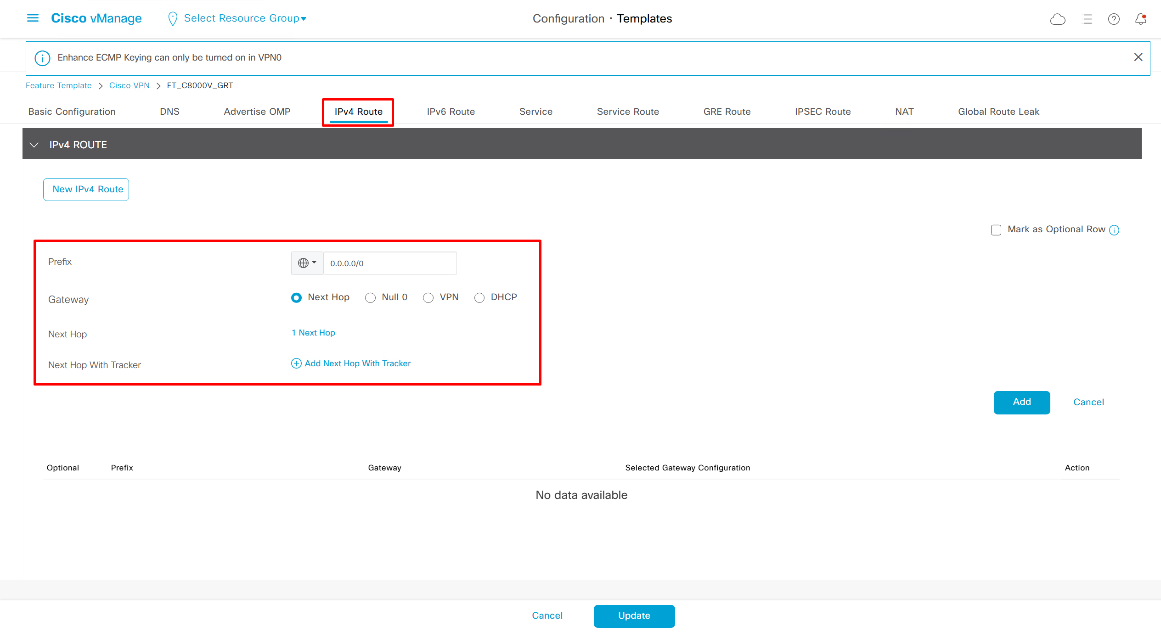
Task: Enable Mark as Optional Row checkbox
Action: pyautogui.click(x=996, y=230)
